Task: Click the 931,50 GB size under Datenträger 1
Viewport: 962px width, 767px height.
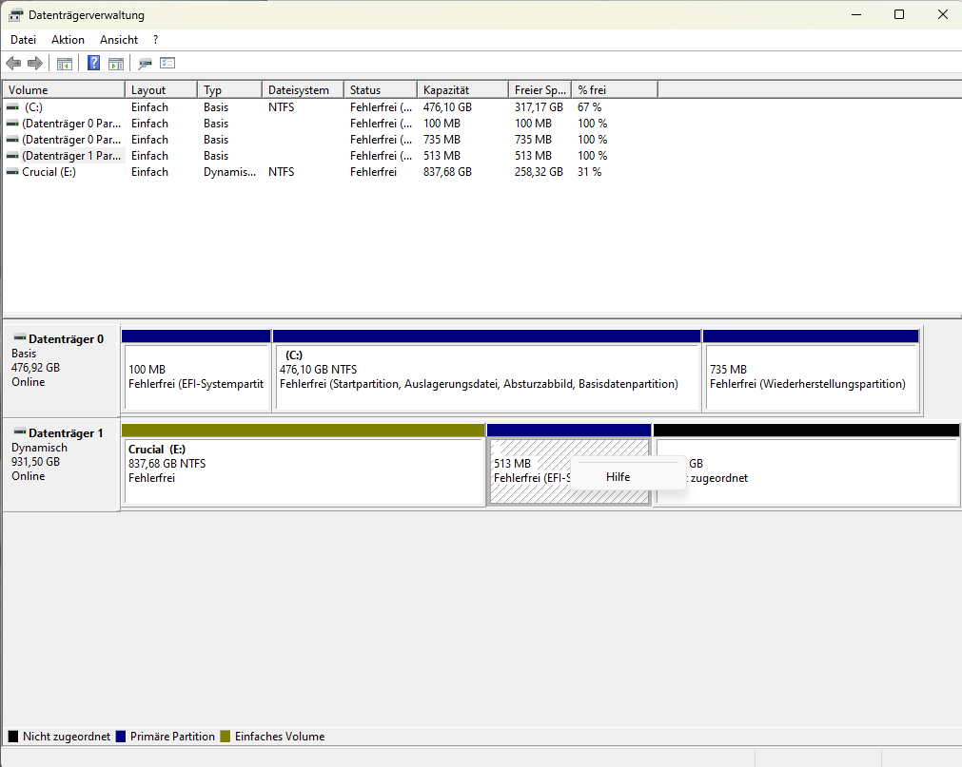Action: 35,462
